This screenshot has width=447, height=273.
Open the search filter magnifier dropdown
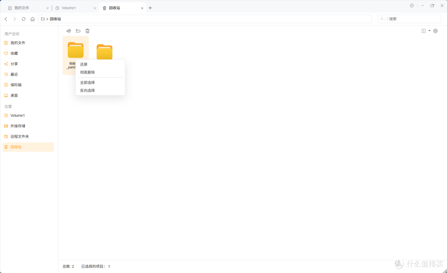tap(382, 19)
